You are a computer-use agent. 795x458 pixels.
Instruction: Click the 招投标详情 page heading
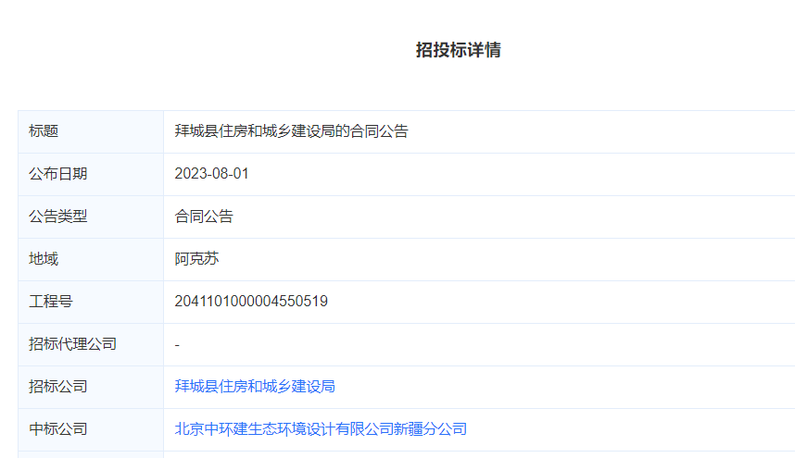[x=458, y=50]
